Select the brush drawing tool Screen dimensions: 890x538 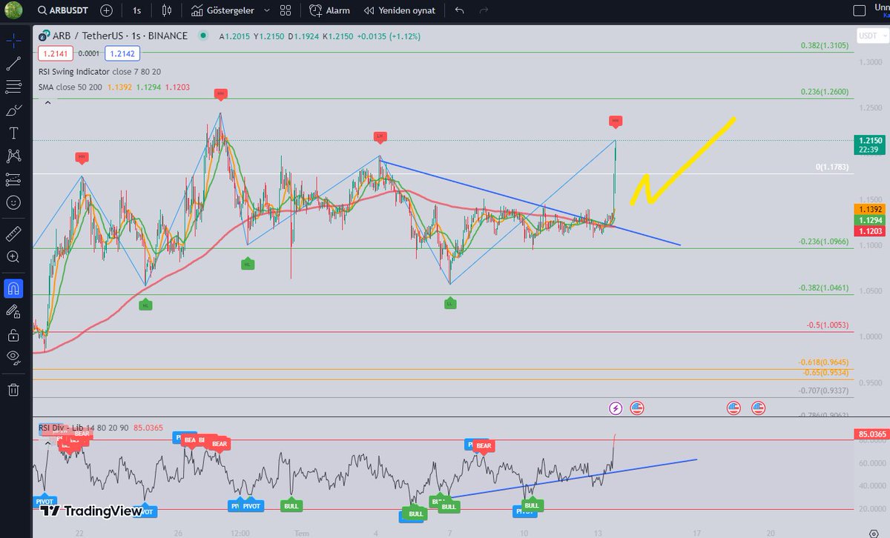13,110
